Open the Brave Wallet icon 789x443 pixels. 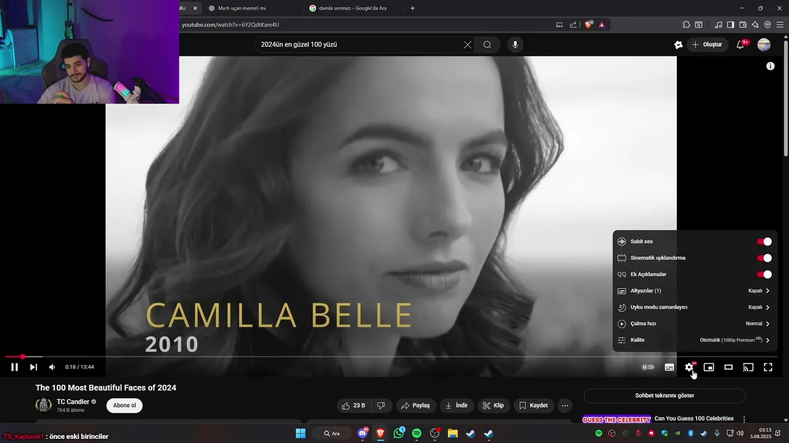(x=743, y=25)
